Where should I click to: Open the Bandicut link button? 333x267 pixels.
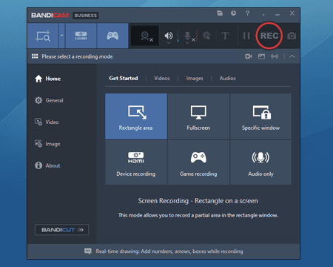click(x=61, y=230)
